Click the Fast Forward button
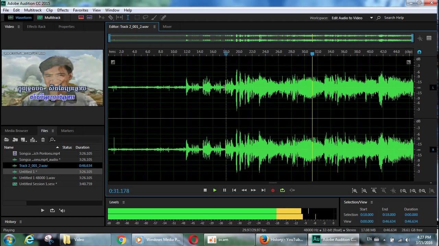This screenshot has width=439, height=246. [x=253, y=190]
